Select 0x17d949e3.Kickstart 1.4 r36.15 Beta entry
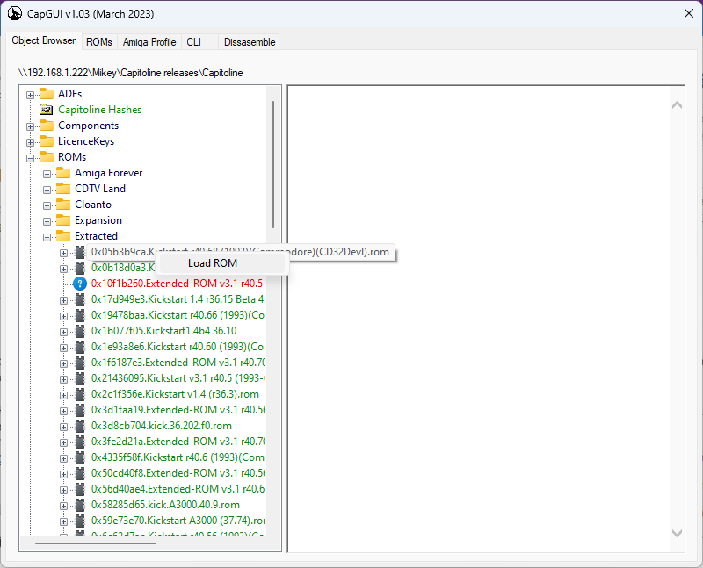The image size is (703, 568). click(178, 299)
